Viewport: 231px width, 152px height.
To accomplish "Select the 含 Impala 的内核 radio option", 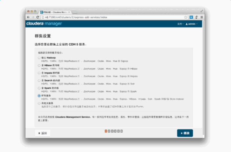I will click(x=39, y=73).
